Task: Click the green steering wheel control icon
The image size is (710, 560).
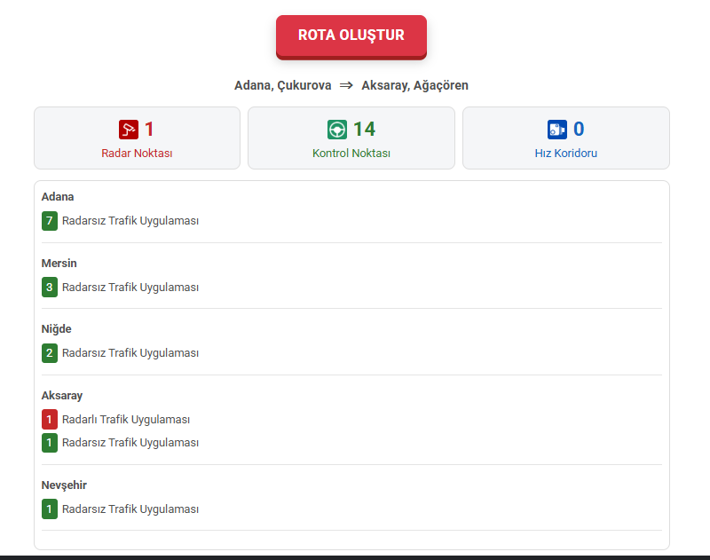Action: click(337, 130)
